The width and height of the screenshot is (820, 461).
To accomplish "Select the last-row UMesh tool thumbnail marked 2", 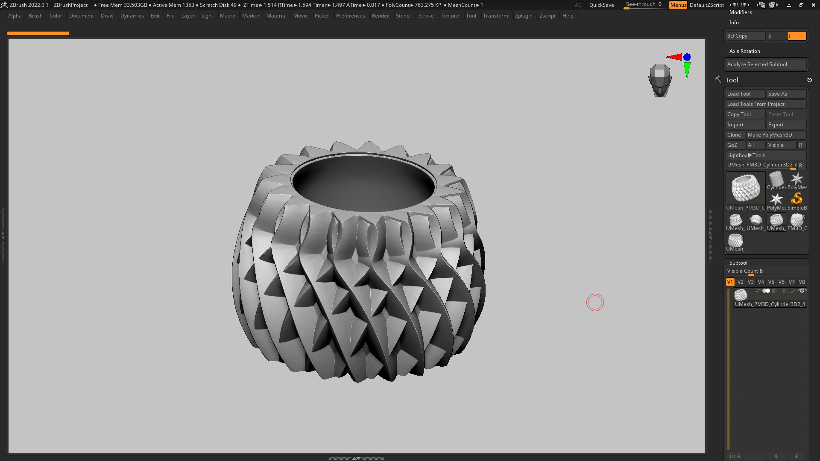I will pos(735,242).
